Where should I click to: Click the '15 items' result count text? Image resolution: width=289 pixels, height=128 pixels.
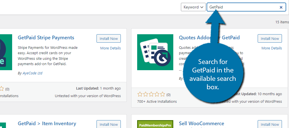pos(282,22)
